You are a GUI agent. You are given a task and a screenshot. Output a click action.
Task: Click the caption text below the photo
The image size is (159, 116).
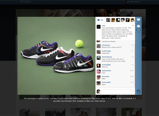click(80, 100)
